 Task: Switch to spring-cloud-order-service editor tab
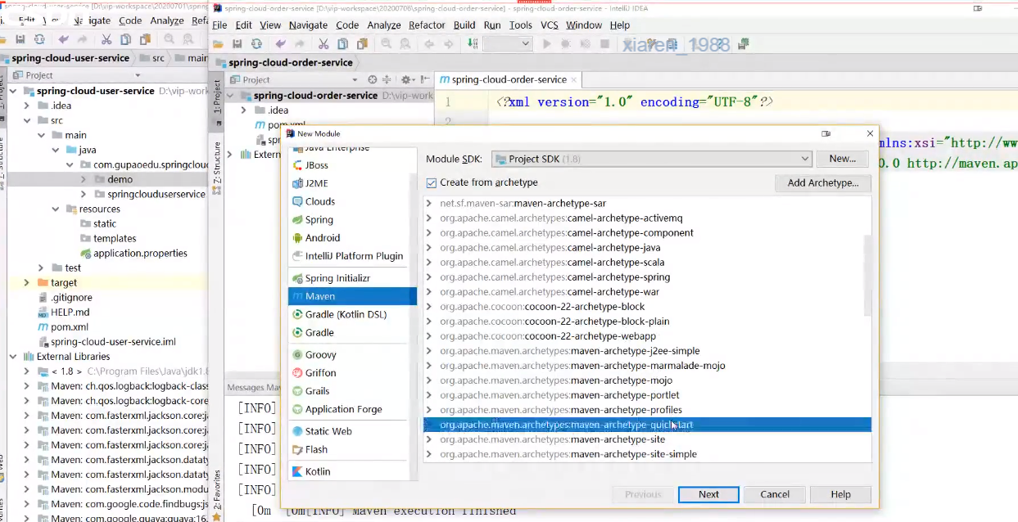tap(509, 80)
